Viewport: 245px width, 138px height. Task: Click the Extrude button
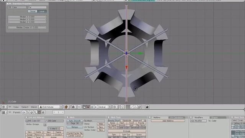pos(127,131)
